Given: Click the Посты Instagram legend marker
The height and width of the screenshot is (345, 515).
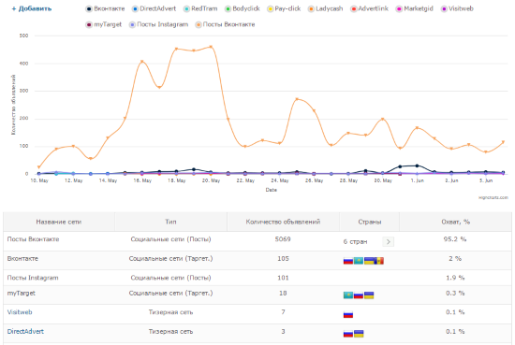Looking at the screenshot, I should 132,24.
